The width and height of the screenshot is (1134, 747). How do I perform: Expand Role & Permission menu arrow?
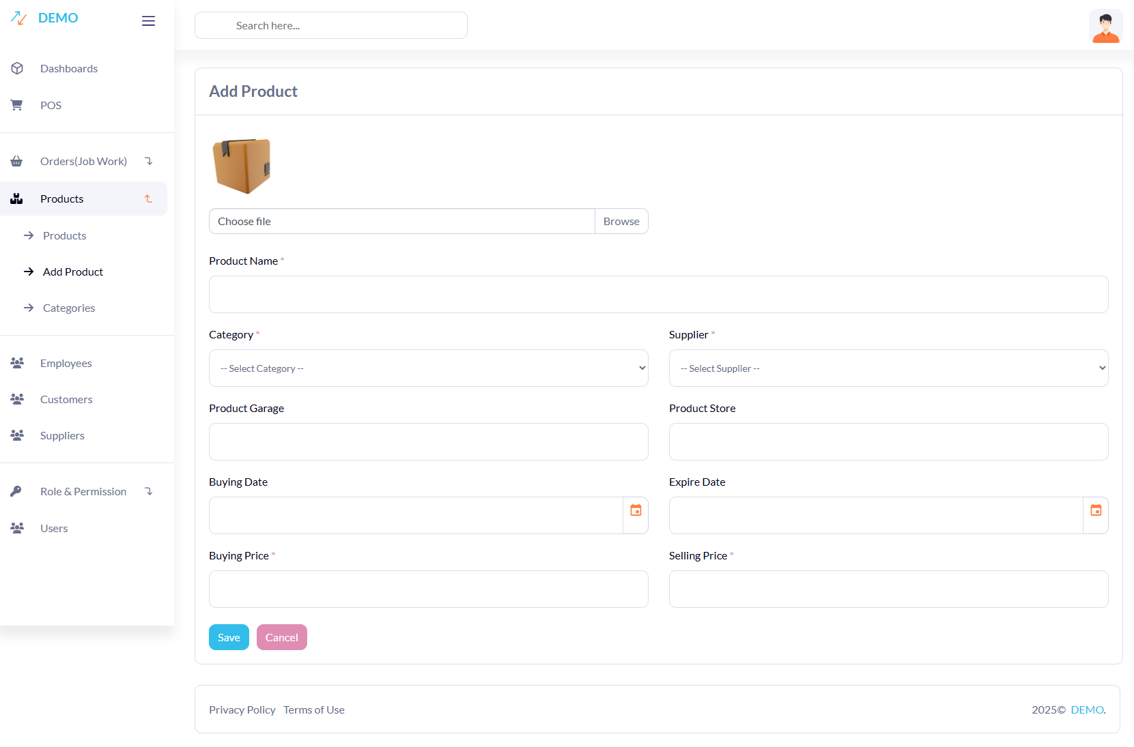coord(148,491)
